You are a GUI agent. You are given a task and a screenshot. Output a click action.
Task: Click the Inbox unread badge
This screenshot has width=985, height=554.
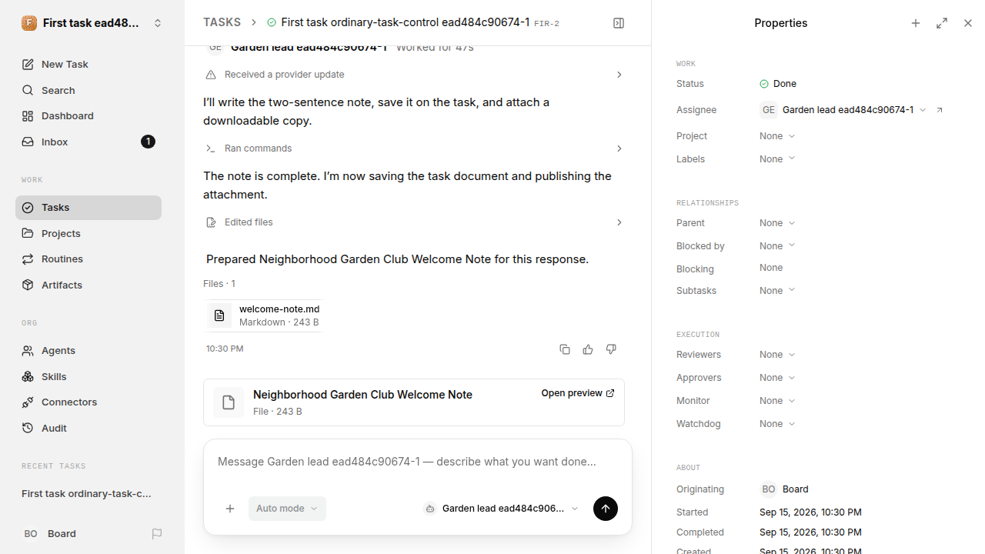(x=149, y=142)
